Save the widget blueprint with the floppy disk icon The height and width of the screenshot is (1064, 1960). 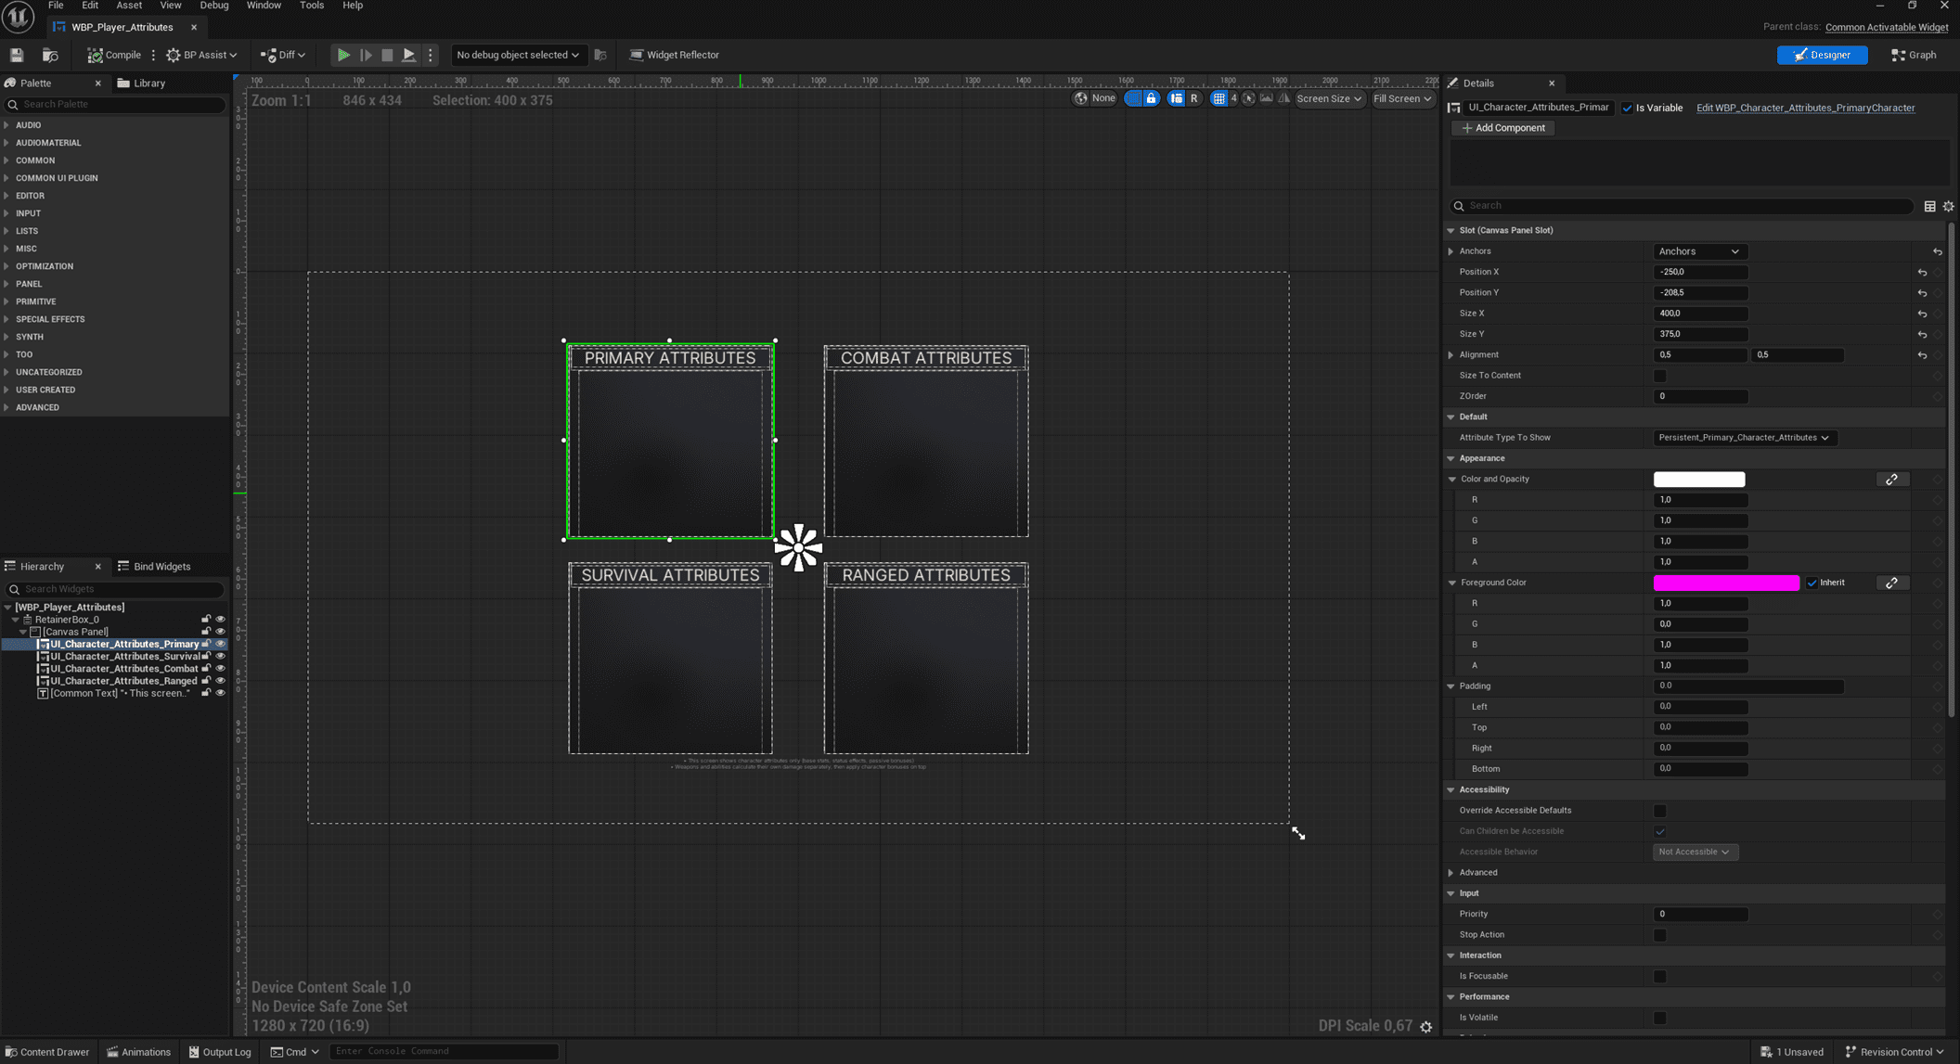pos(17,55)
